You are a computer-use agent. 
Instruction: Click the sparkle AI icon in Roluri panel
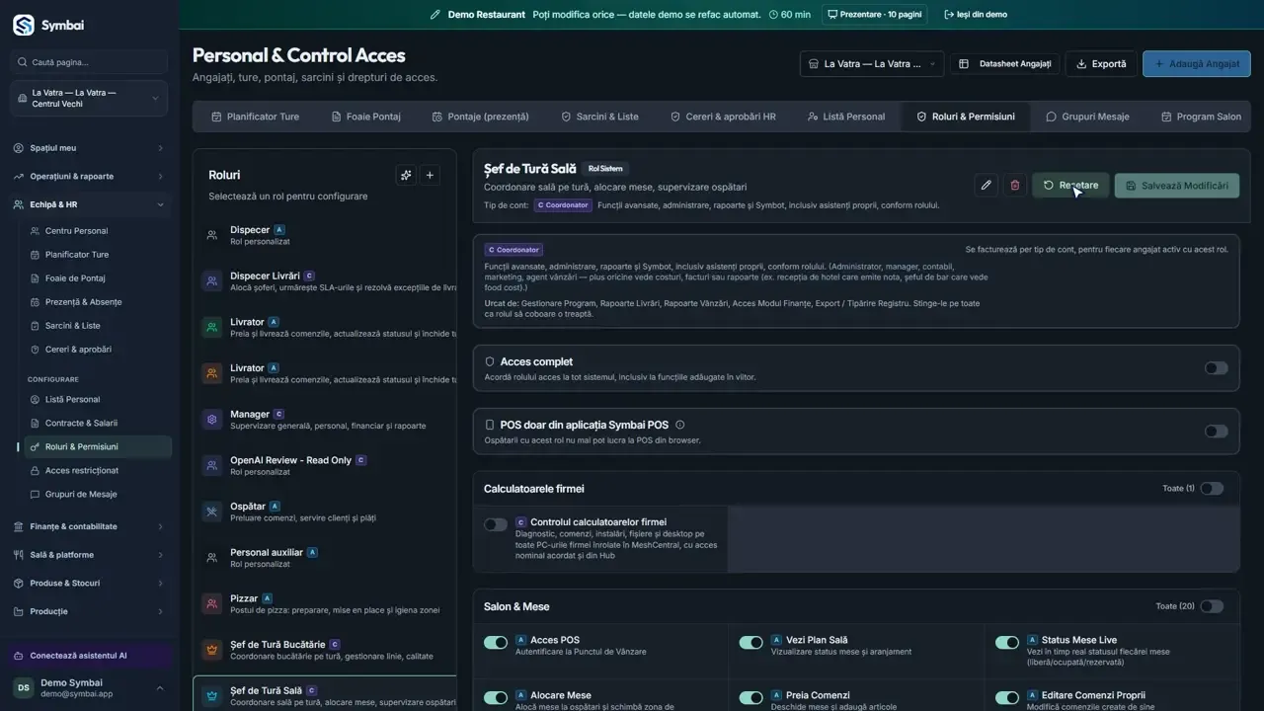pos(405,175)
